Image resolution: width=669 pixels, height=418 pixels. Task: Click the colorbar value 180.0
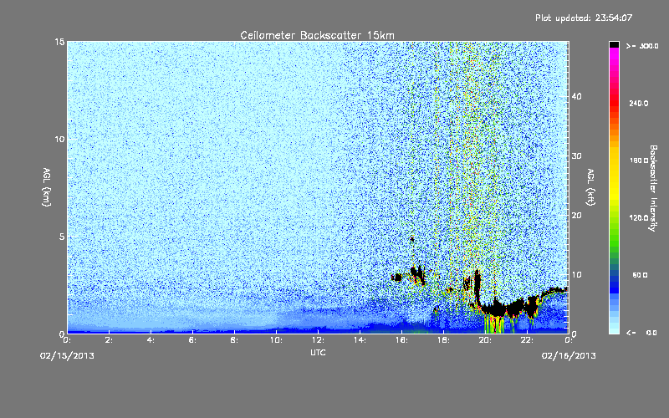click(x=639, y=161)
